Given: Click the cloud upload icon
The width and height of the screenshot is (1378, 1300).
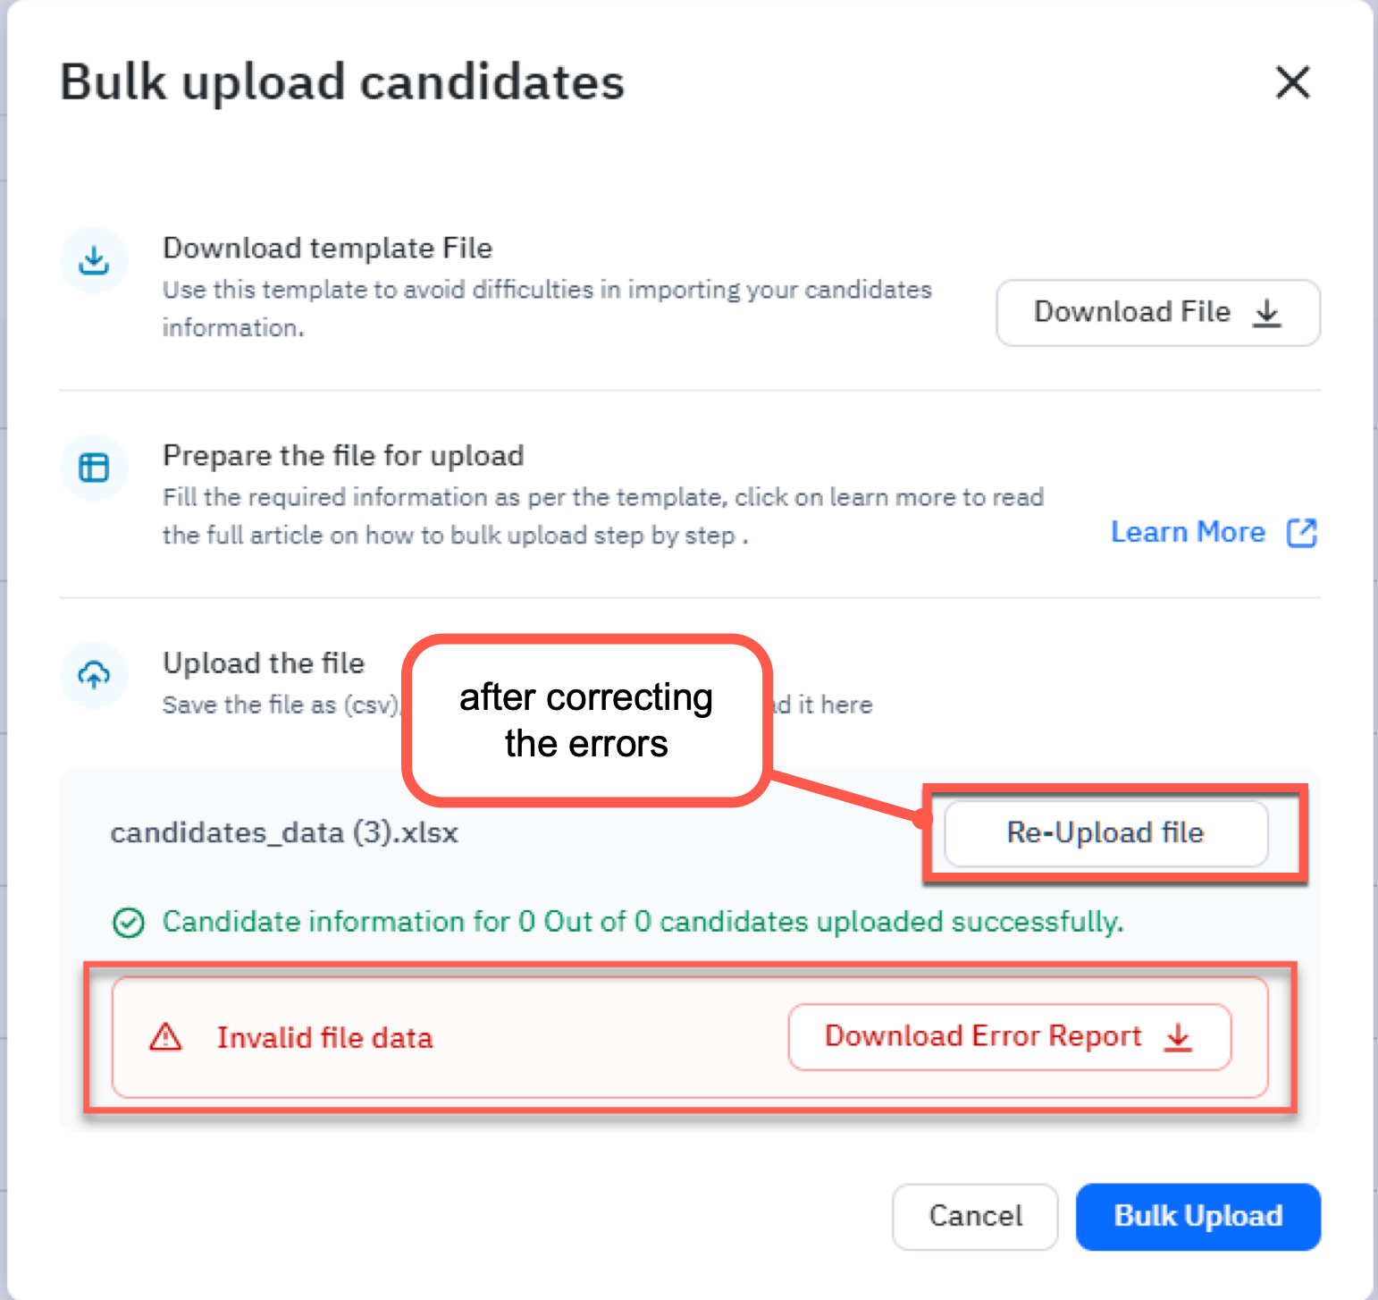Looking at the screenshot, I should pyautogui.click(x=94, y=675).
